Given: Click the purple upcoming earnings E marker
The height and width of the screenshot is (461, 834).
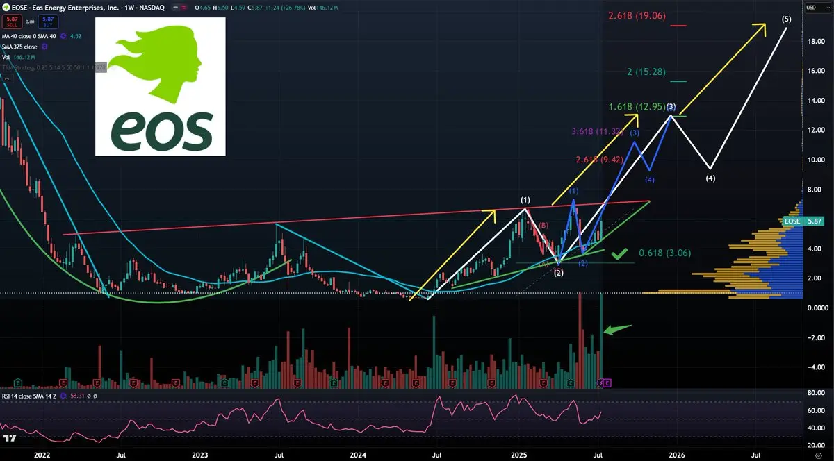Looking at the screenshot, I should point(607,383).
